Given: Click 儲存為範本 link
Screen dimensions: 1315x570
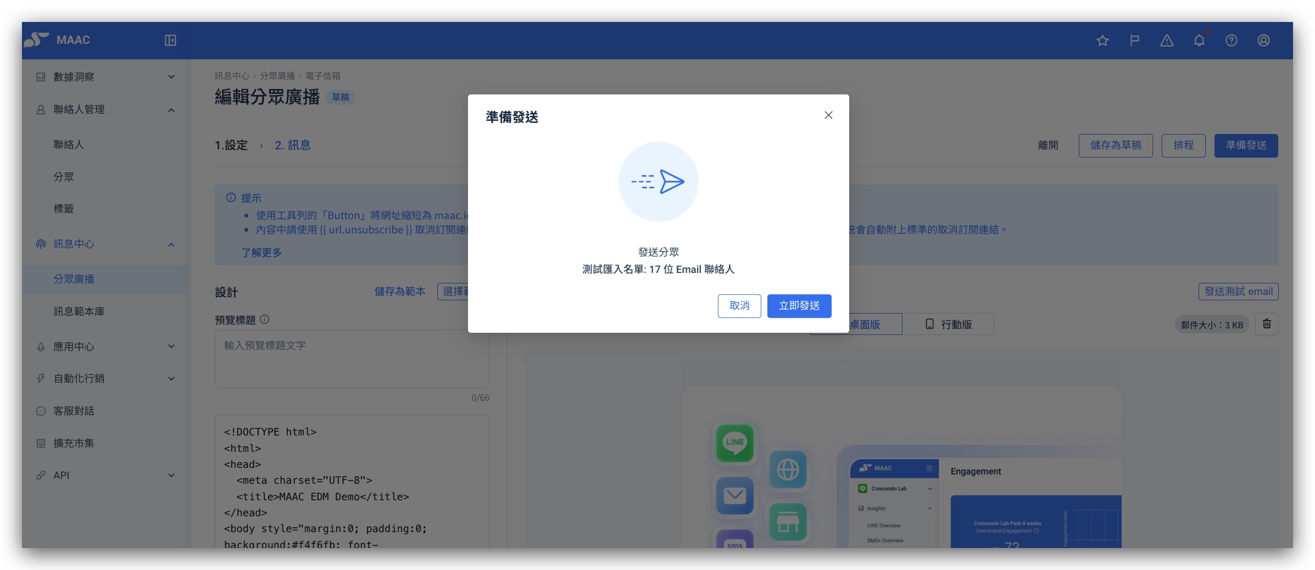Looking at the screenshot, I should (400, 292).
